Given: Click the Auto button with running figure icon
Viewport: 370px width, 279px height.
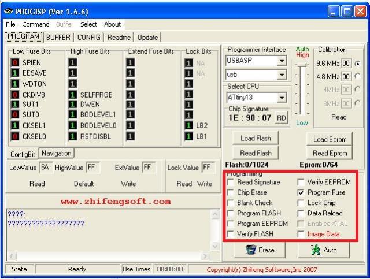Looking at the screenshot, I should point(324,250).
